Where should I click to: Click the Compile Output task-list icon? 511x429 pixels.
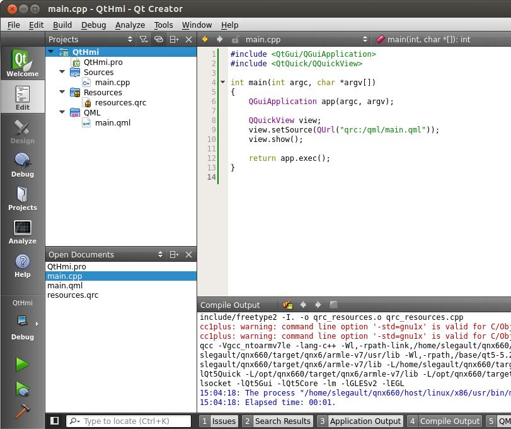(x=288, y=305)
